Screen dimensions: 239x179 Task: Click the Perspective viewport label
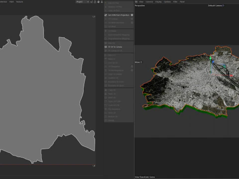(140, 5)
